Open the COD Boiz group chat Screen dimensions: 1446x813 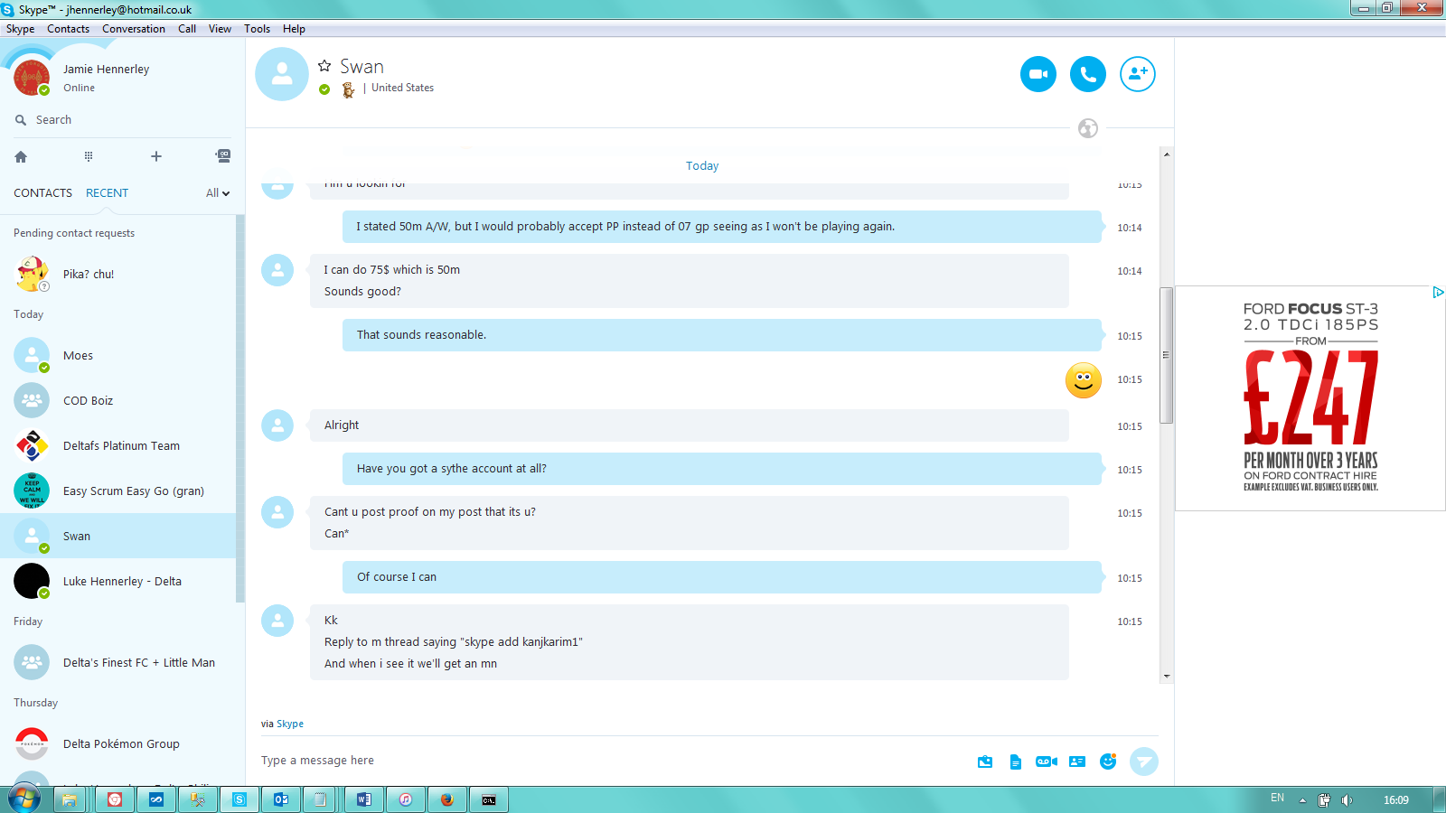[117, 400]
